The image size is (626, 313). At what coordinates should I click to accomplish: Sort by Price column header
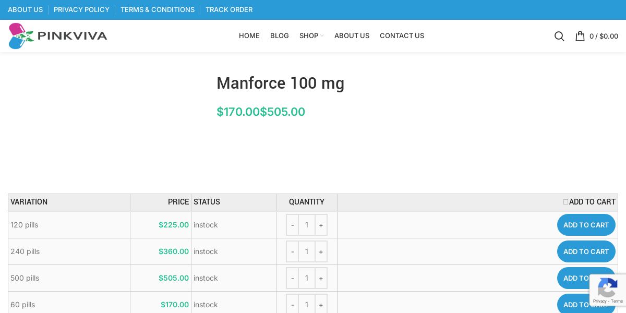161,202
